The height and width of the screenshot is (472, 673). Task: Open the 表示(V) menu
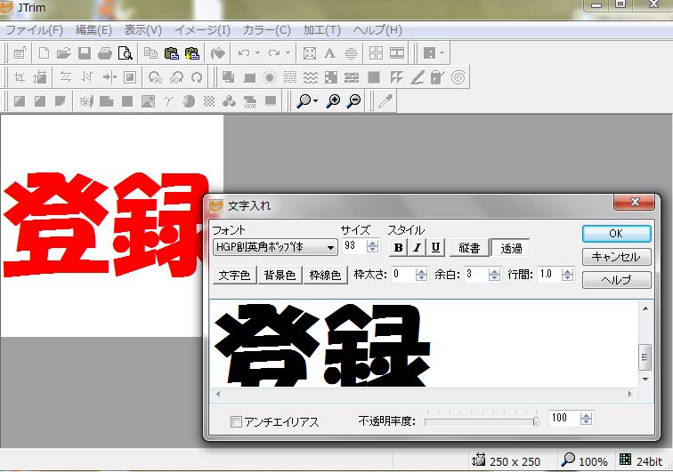pyautogui.click(x=143, y=30)
